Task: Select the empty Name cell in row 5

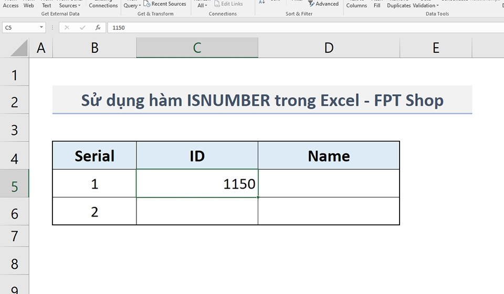Action: pyautogui.click(x=329, y=183)
